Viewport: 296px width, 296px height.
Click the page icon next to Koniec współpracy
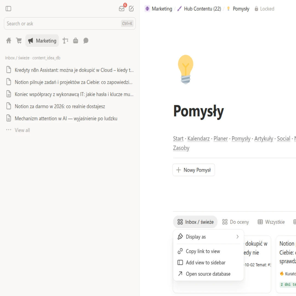point(8,94)
